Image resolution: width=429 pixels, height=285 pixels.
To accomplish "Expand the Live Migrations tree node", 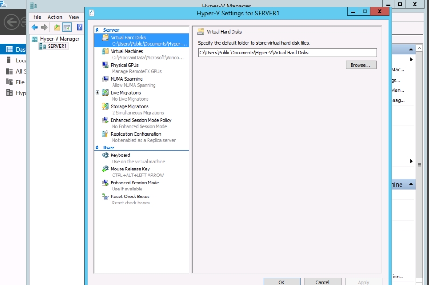I will tap(98, 93).
